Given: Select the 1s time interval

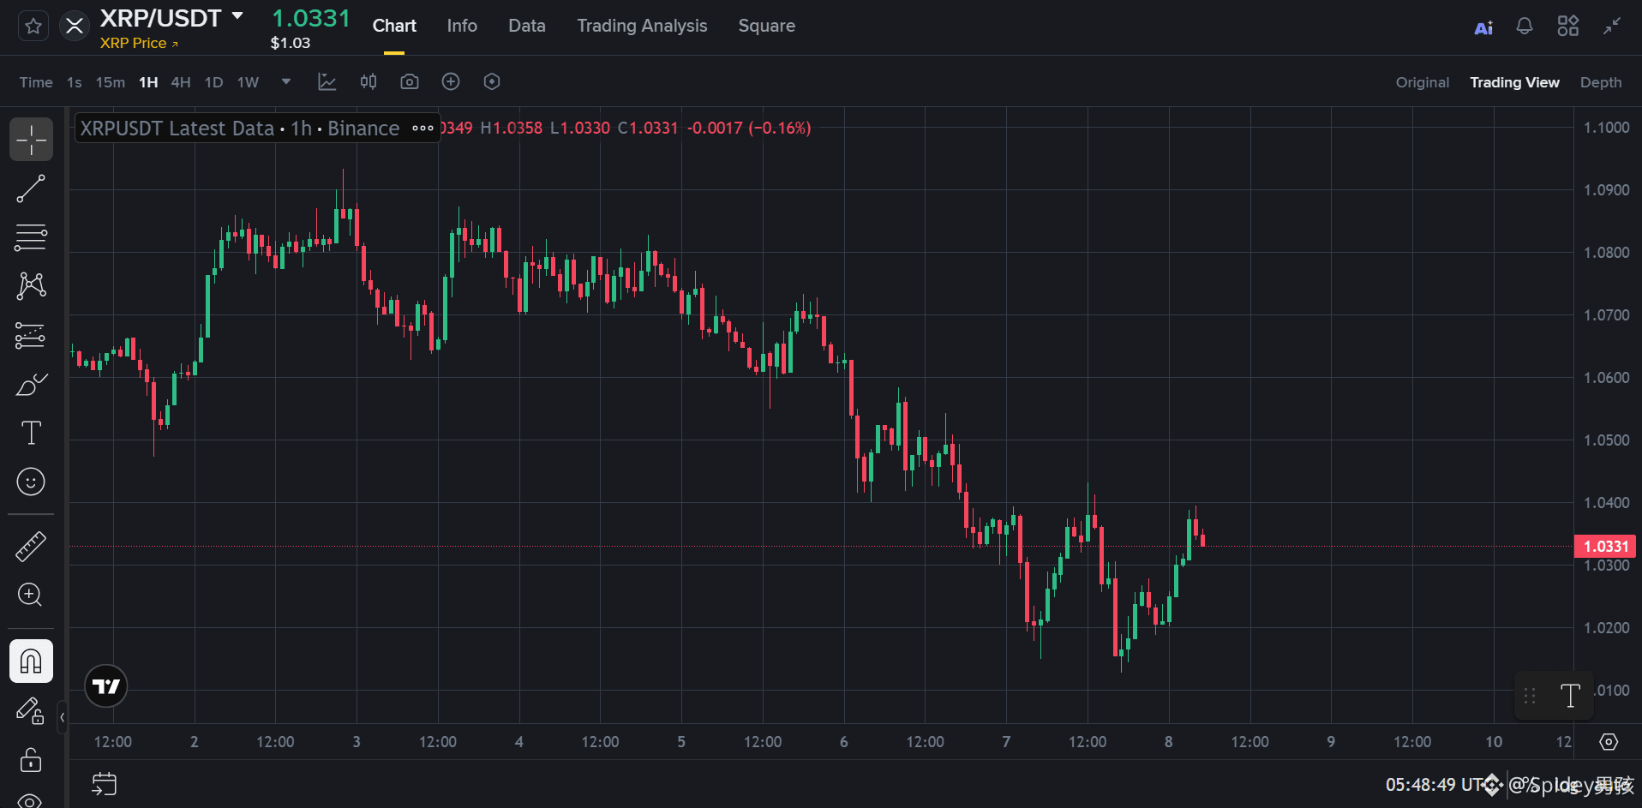Looking at the screenshot, I should pos(75,82).
